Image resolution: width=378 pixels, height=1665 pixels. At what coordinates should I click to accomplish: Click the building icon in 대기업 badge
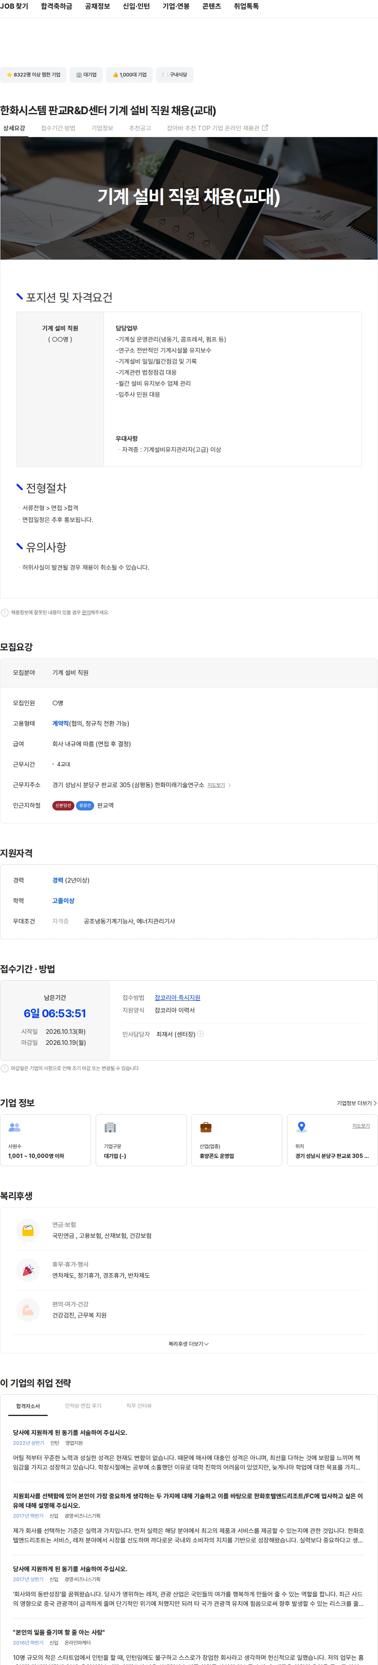tap(79, 74)
